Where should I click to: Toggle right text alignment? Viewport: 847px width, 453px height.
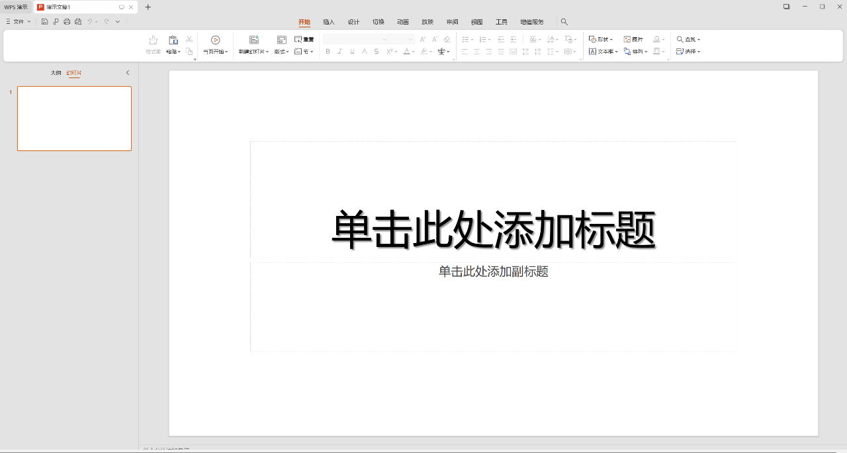pos(489,52)
